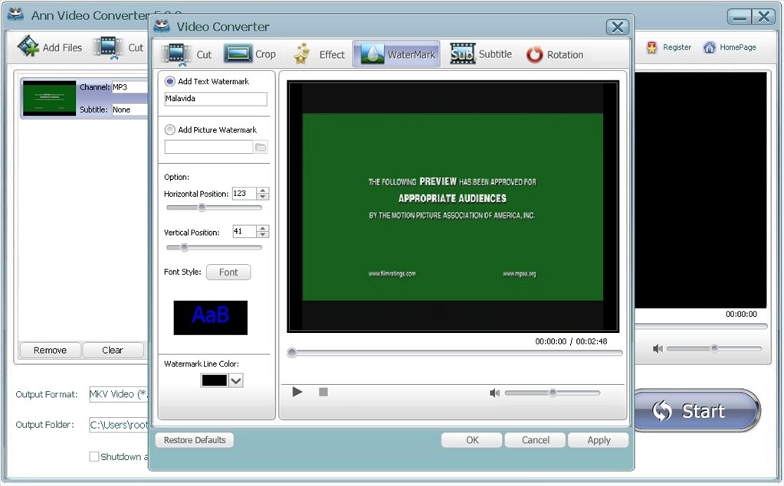Click the Output Folder path field
This screenshot has height=486, width=784.
pyautogui.click(x=119, y=425)
